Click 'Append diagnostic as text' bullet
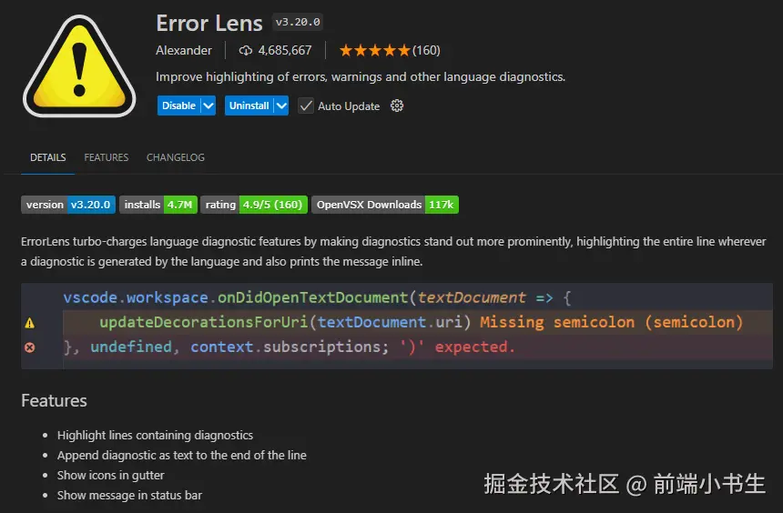This screenshot has width=783, height=513. coord(182,455)
